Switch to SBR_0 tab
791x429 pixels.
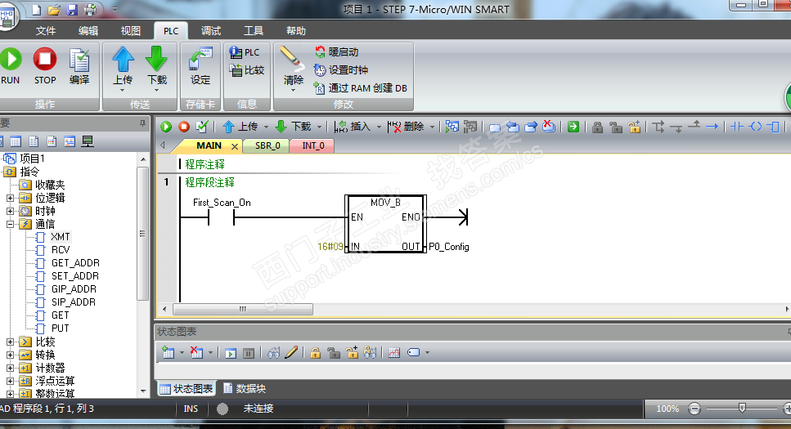[x=267, y=145]
